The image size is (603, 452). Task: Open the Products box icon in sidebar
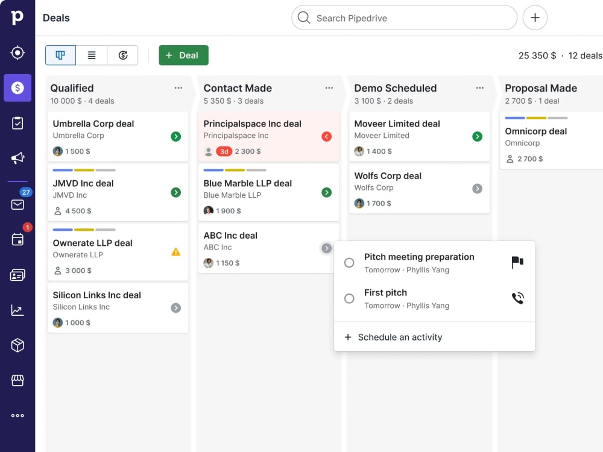tap(17, 345)
